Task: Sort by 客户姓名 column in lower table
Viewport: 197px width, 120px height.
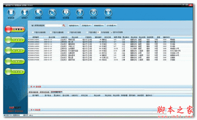Action: tap(48, 95)
